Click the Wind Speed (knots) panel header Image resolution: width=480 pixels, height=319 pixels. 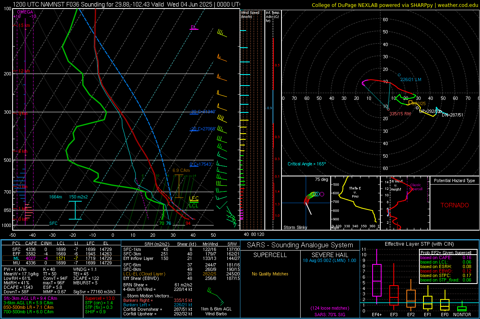click(250, 14)
